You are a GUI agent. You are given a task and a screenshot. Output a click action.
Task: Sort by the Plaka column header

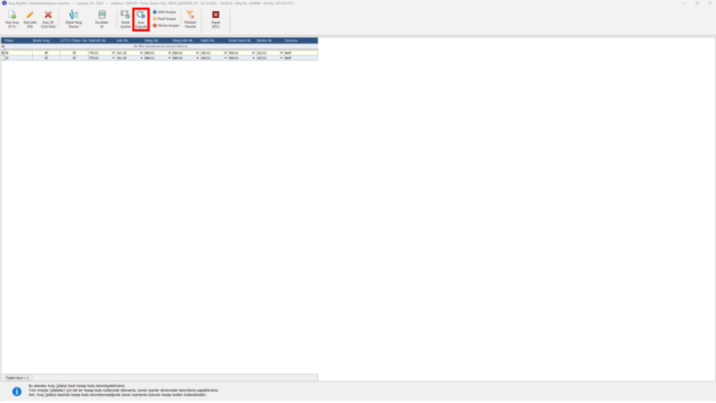pyautogui.click(x=17, y=41)
